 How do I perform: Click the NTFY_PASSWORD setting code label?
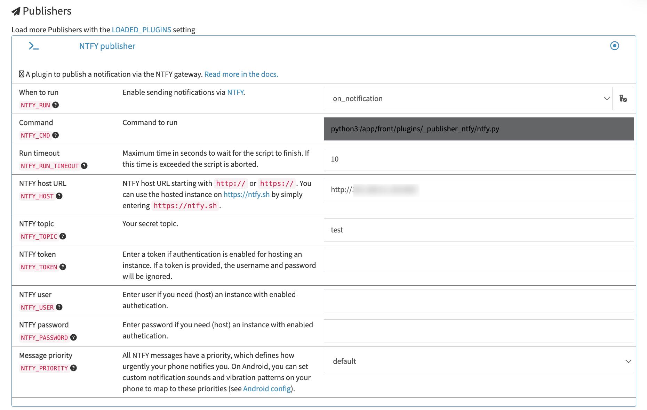44,338
